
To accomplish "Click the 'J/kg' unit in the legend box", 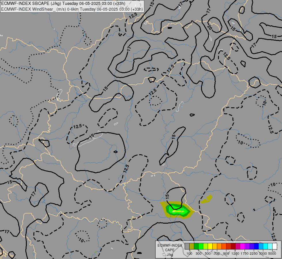I will (170, 255).
